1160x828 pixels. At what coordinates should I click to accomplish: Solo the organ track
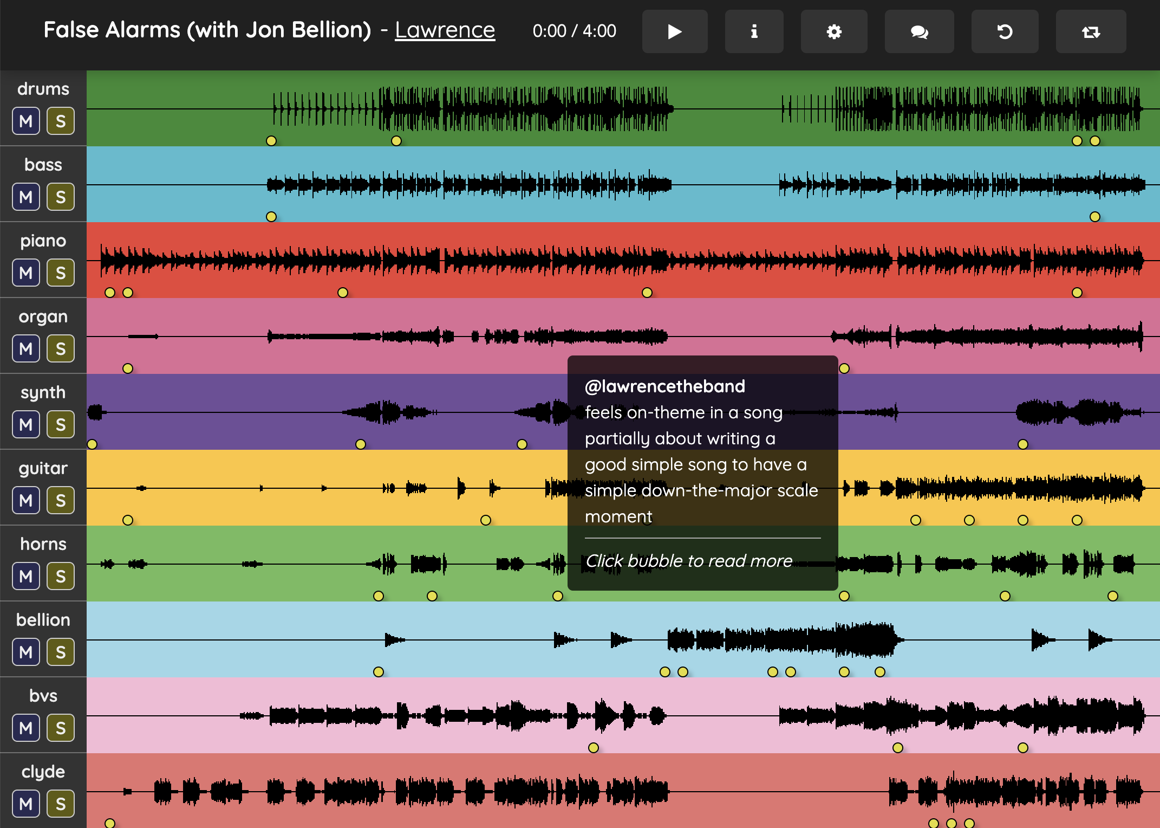[61, 348]
